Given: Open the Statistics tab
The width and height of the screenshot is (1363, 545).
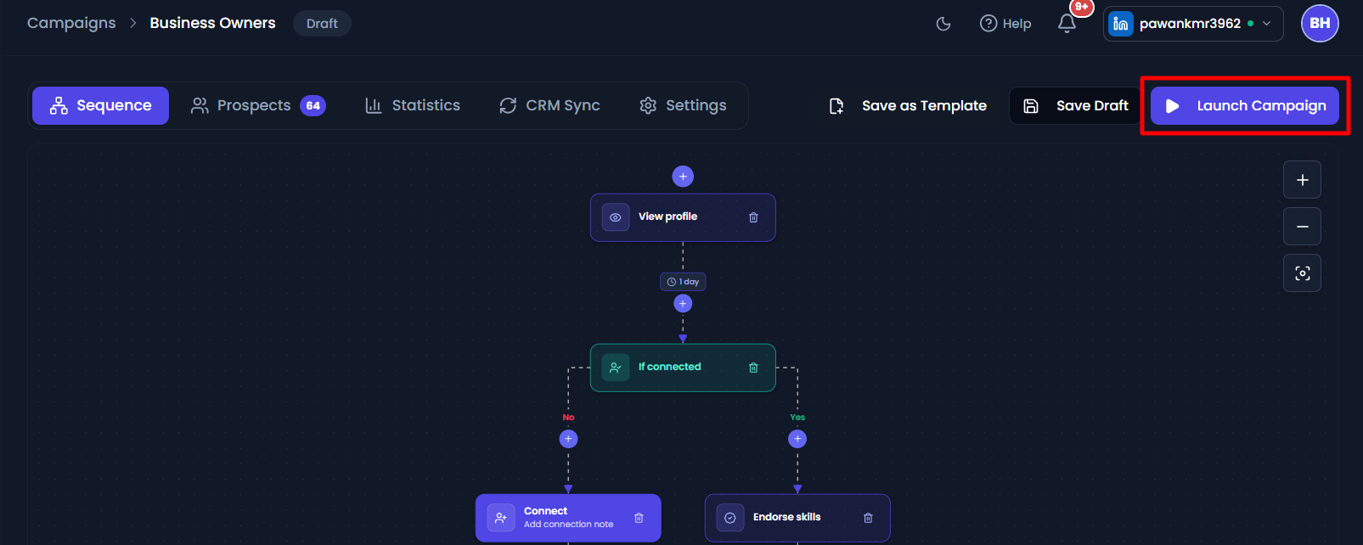Looking at the screenshot, I should point(413,105).
